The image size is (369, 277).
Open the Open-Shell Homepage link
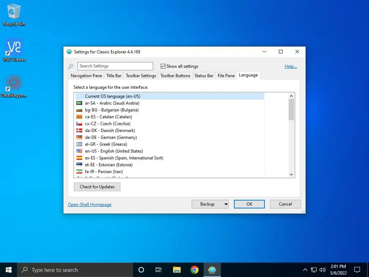90,205
